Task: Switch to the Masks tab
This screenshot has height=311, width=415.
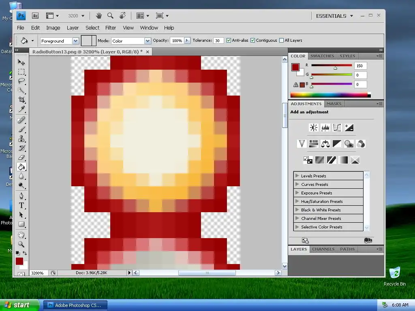Action: click(x=334, y=104)
